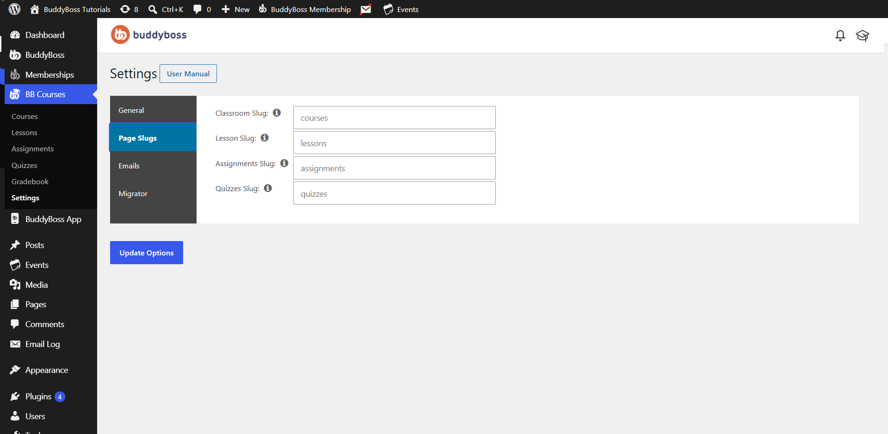Click the red mail envelope icon
The image size is (888, 434).
pyautogui.click(x=366, y=9)
